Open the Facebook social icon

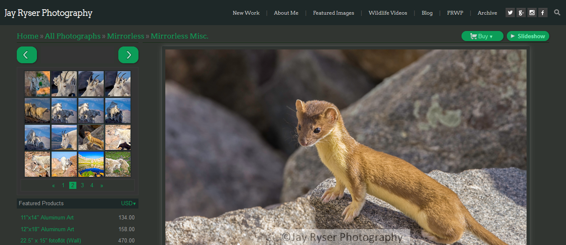[543, 13]
